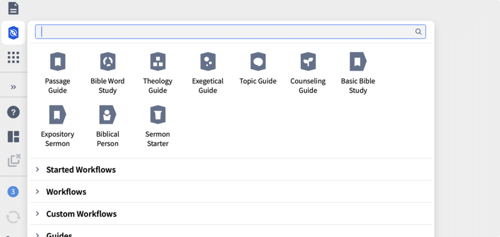This screenshot has height=237, width=500.
Task: Open the Passage Guide
Action: pyautogui.click(x=58, y=62)
